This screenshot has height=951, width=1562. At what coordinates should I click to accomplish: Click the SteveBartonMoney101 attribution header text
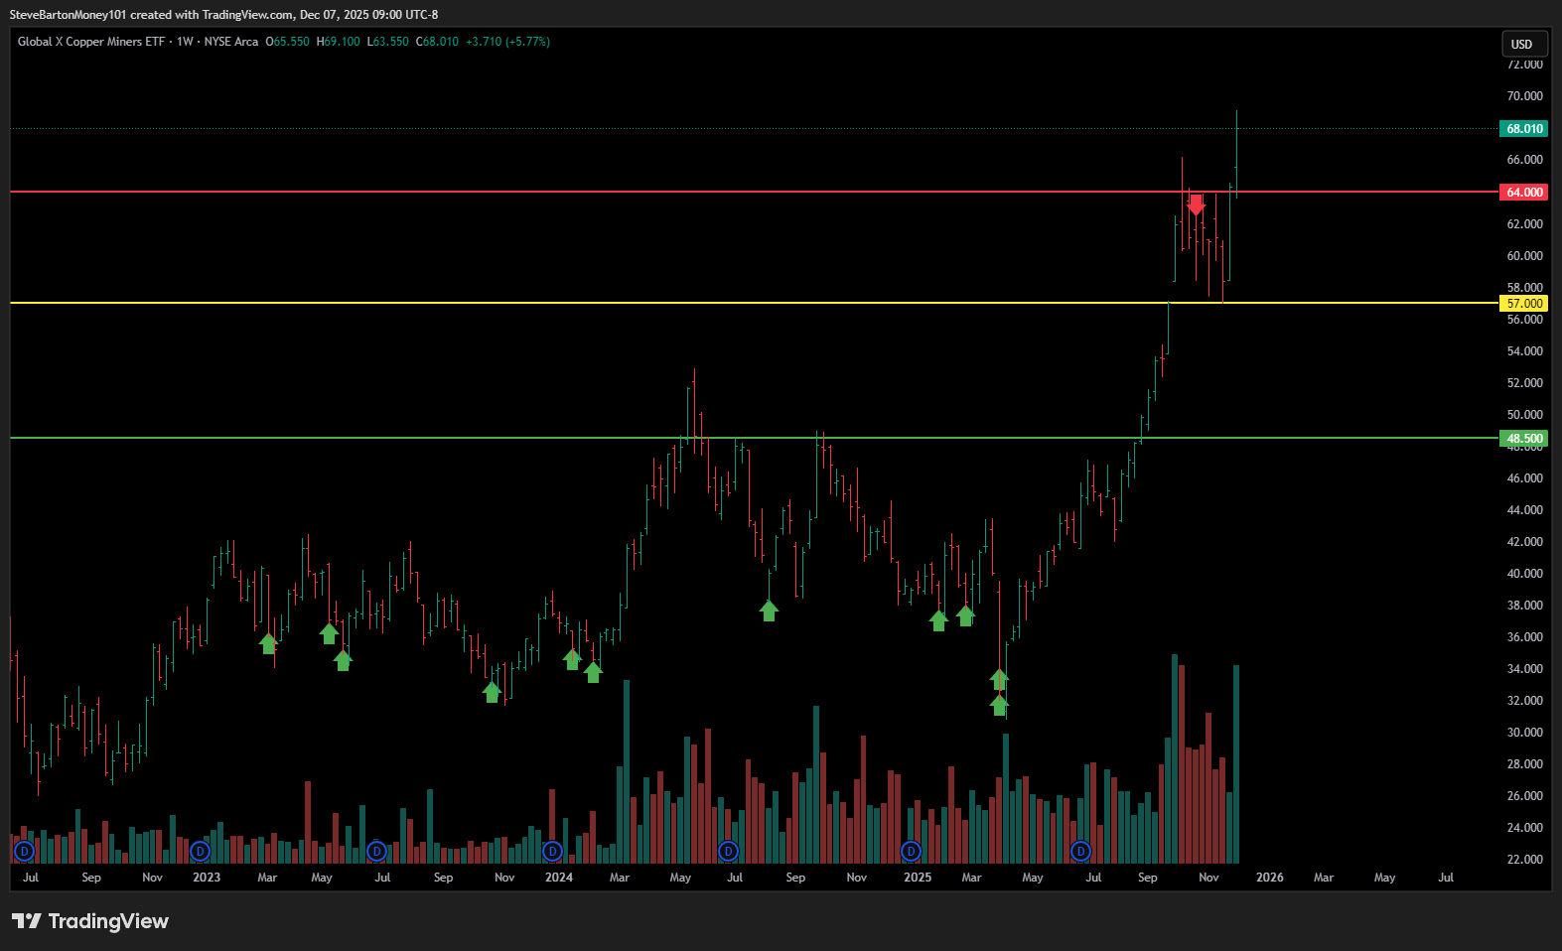pyautogui.click(x=223, y=15)
